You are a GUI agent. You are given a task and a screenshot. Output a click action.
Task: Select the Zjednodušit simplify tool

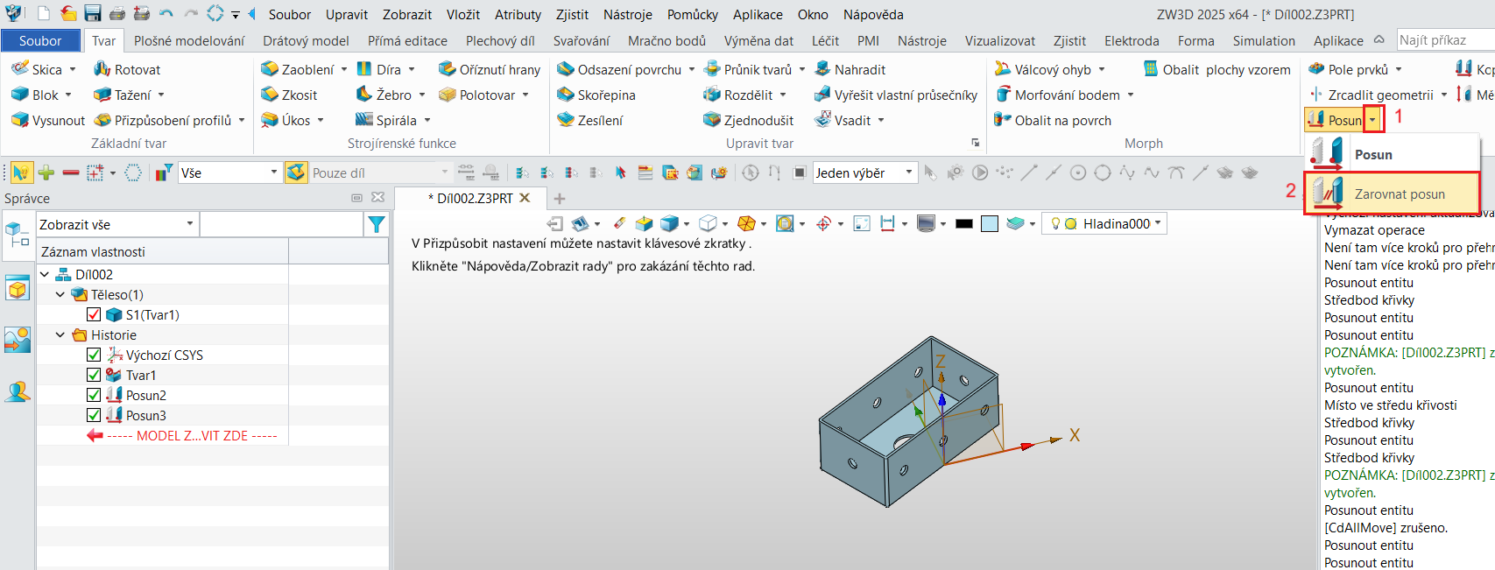point(748,120)
